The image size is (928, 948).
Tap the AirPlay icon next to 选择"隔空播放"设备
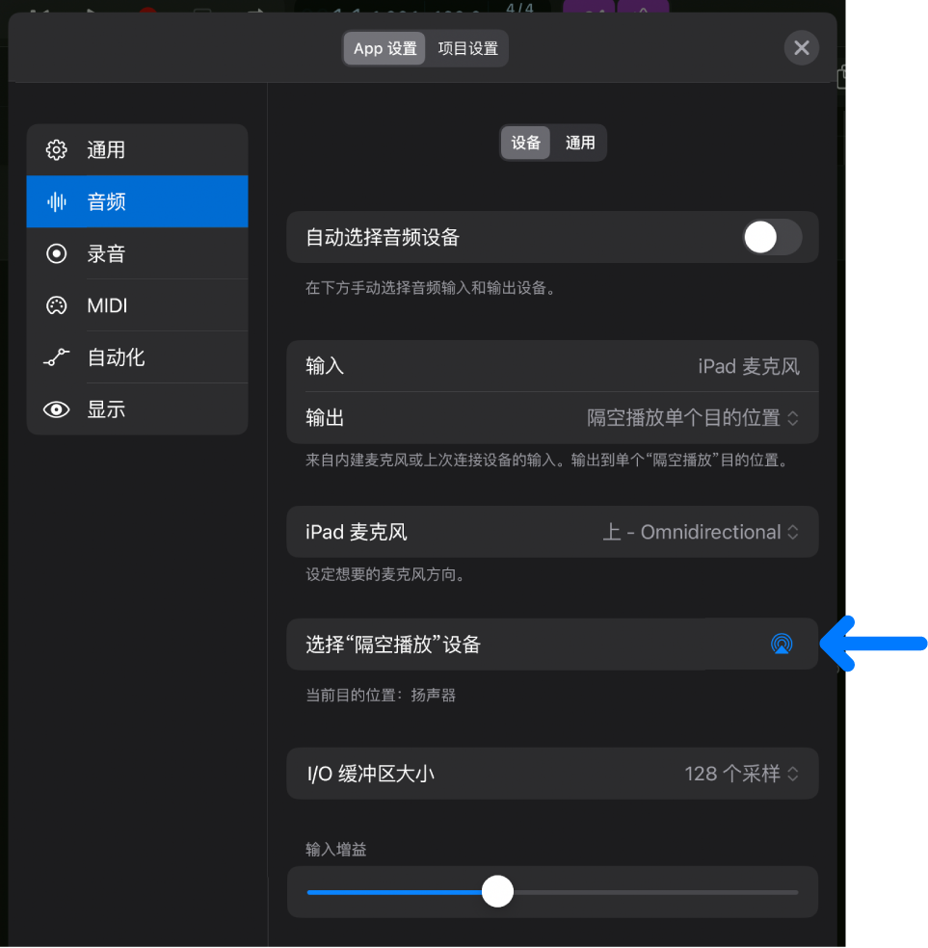tap(781, 644)
